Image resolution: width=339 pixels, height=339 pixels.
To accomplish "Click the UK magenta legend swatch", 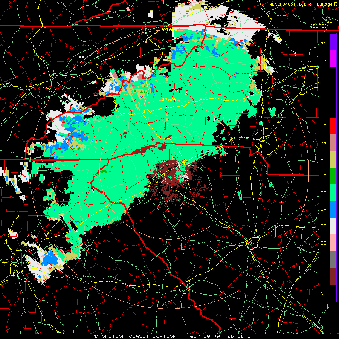I will click(x=333, y=59).
